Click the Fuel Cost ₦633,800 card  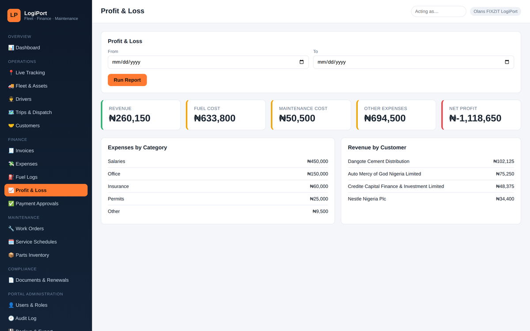(226, 115)
